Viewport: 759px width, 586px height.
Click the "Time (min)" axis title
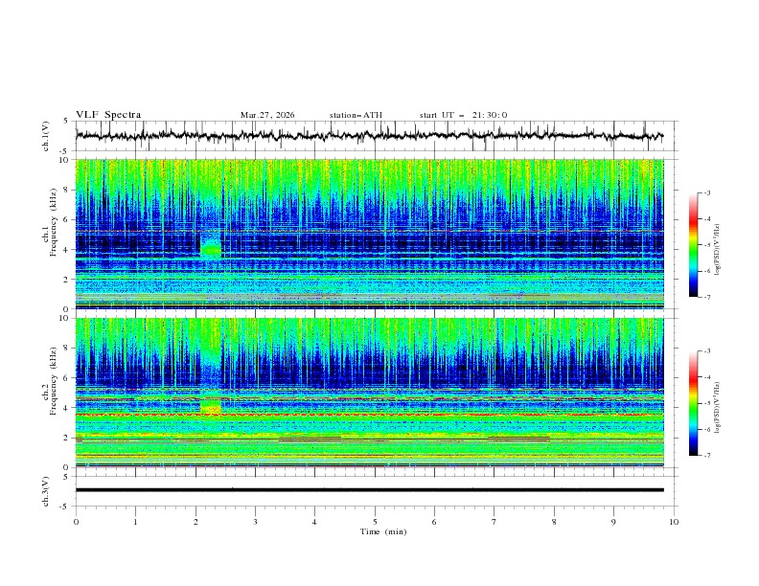383,531
